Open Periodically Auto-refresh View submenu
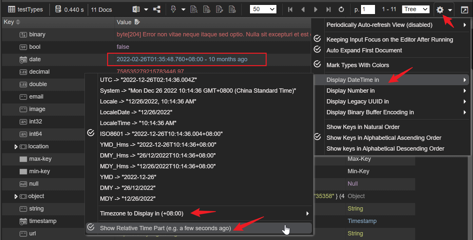 (391, 25)
